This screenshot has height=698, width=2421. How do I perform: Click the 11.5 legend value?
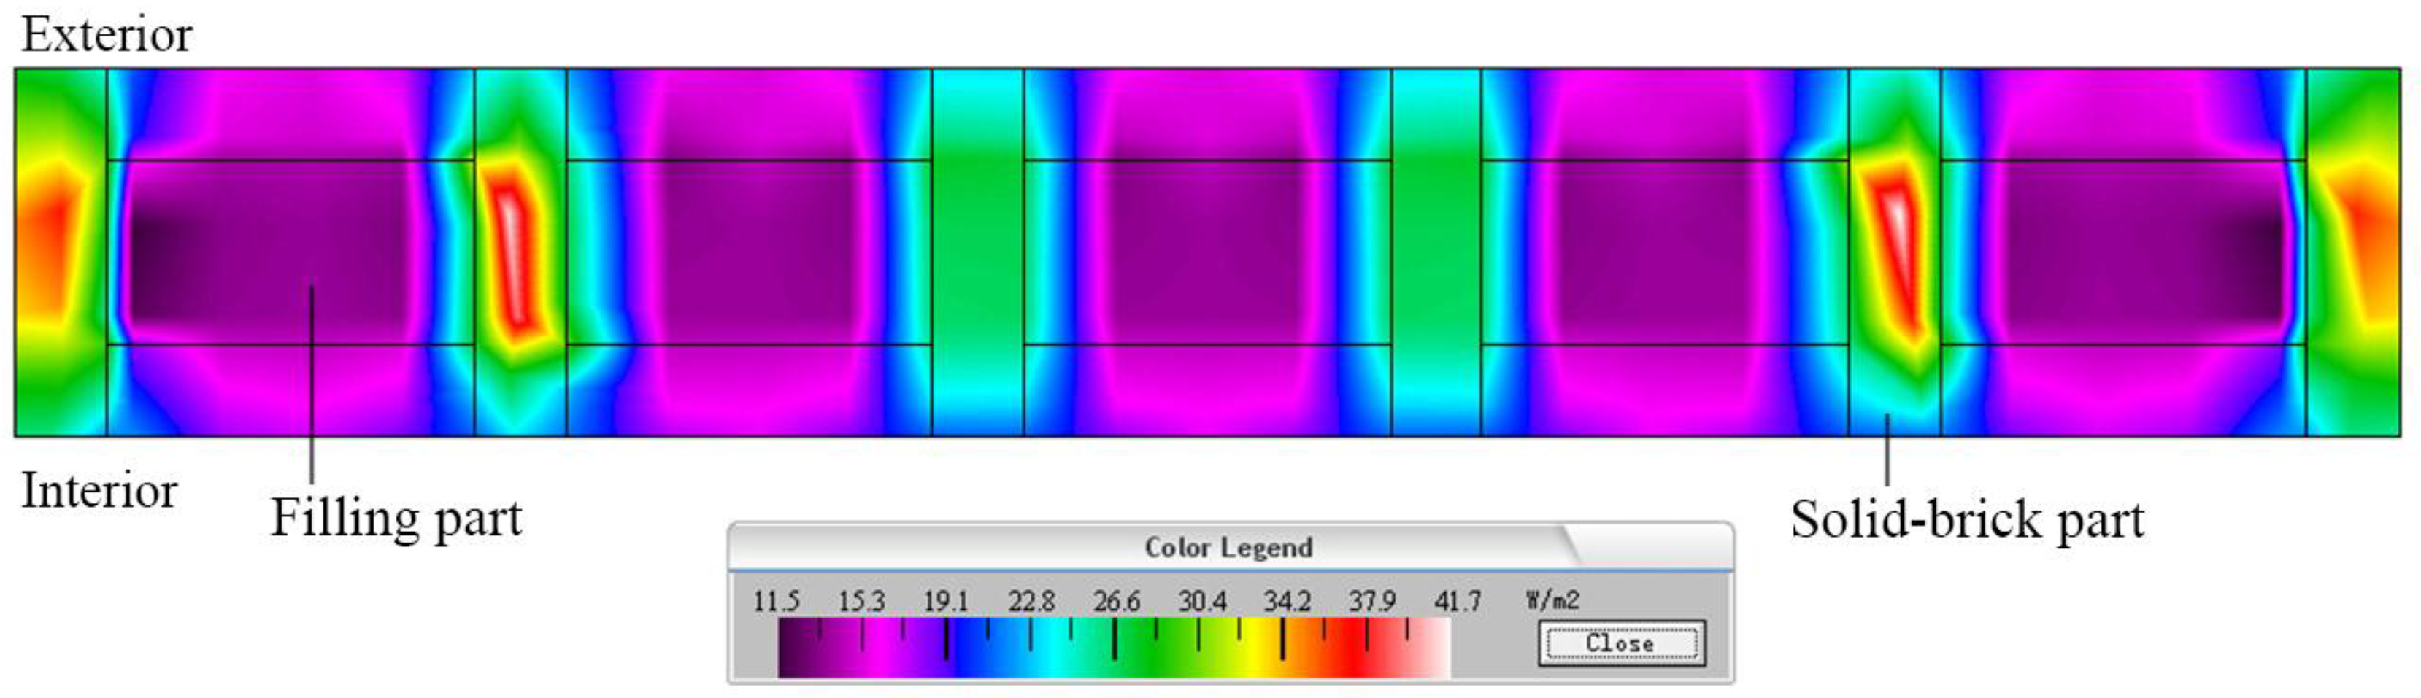pyautogui.click(x=777, y=600)
